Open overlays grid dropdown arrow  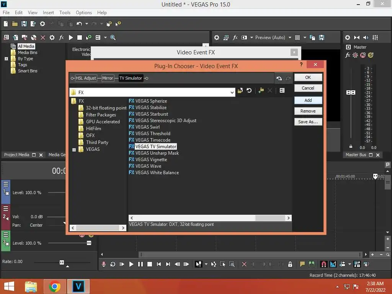305,38
